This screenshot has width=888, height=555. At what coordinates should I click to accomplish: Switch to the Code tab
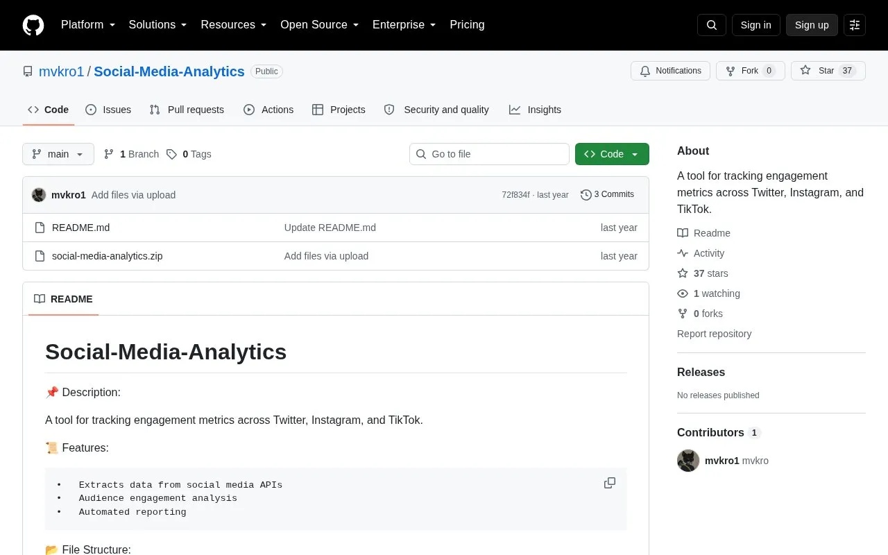pyautogui.click(x=49, y=110)
